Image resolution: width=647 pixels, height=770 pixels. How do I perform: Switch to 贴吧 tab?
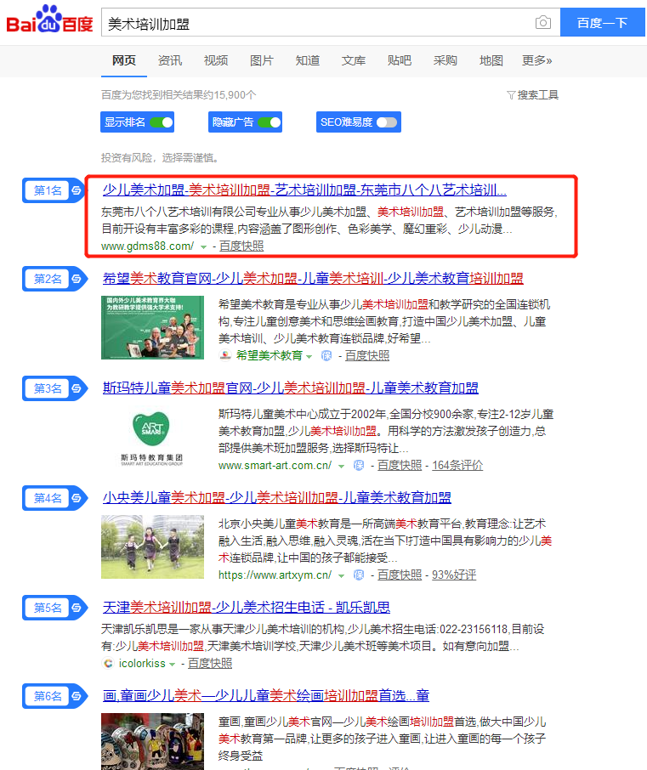point(400,61)
